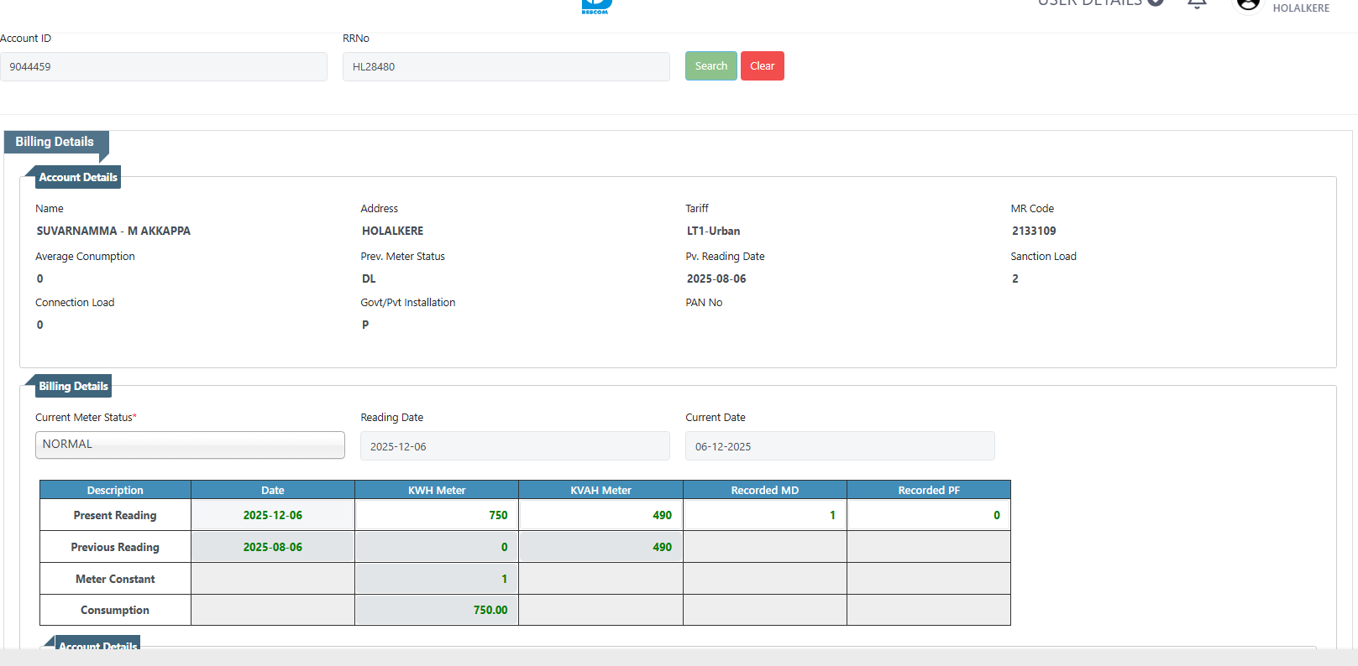Focus the RRNo field showing HL28480
This screenshot has height=666, width=1358.
pos(506,67)
